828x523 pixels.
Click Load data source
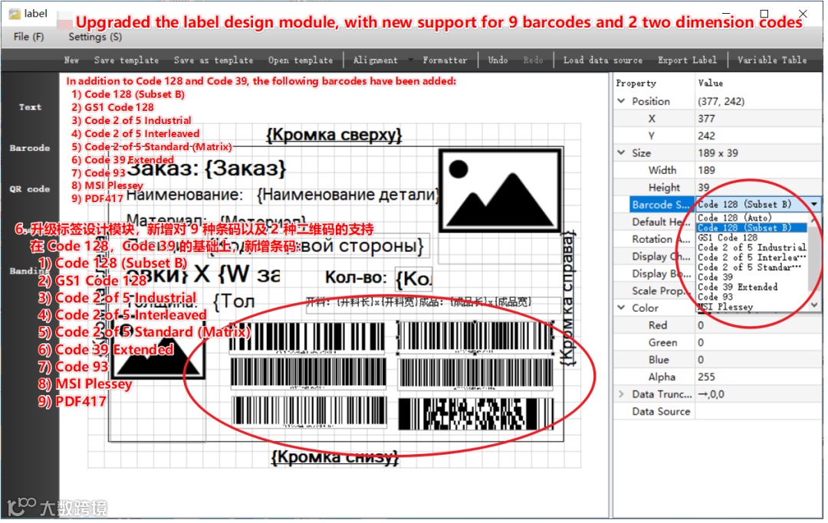point(603,60)
